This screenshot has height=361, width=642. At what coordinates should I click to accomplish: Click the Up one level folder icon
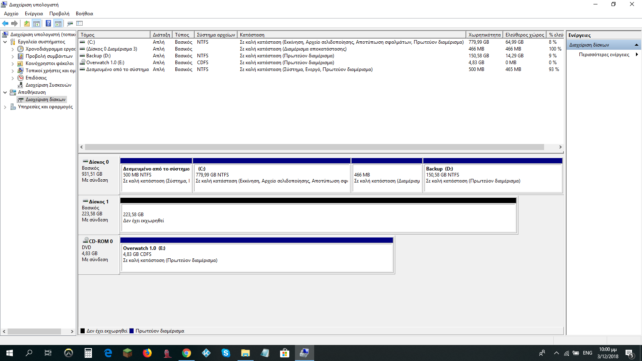coord(26,24)
